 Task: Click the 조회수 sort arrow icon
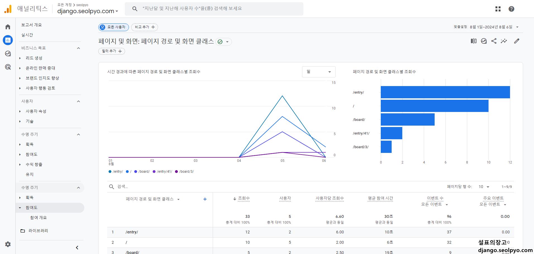pos(235,199)
